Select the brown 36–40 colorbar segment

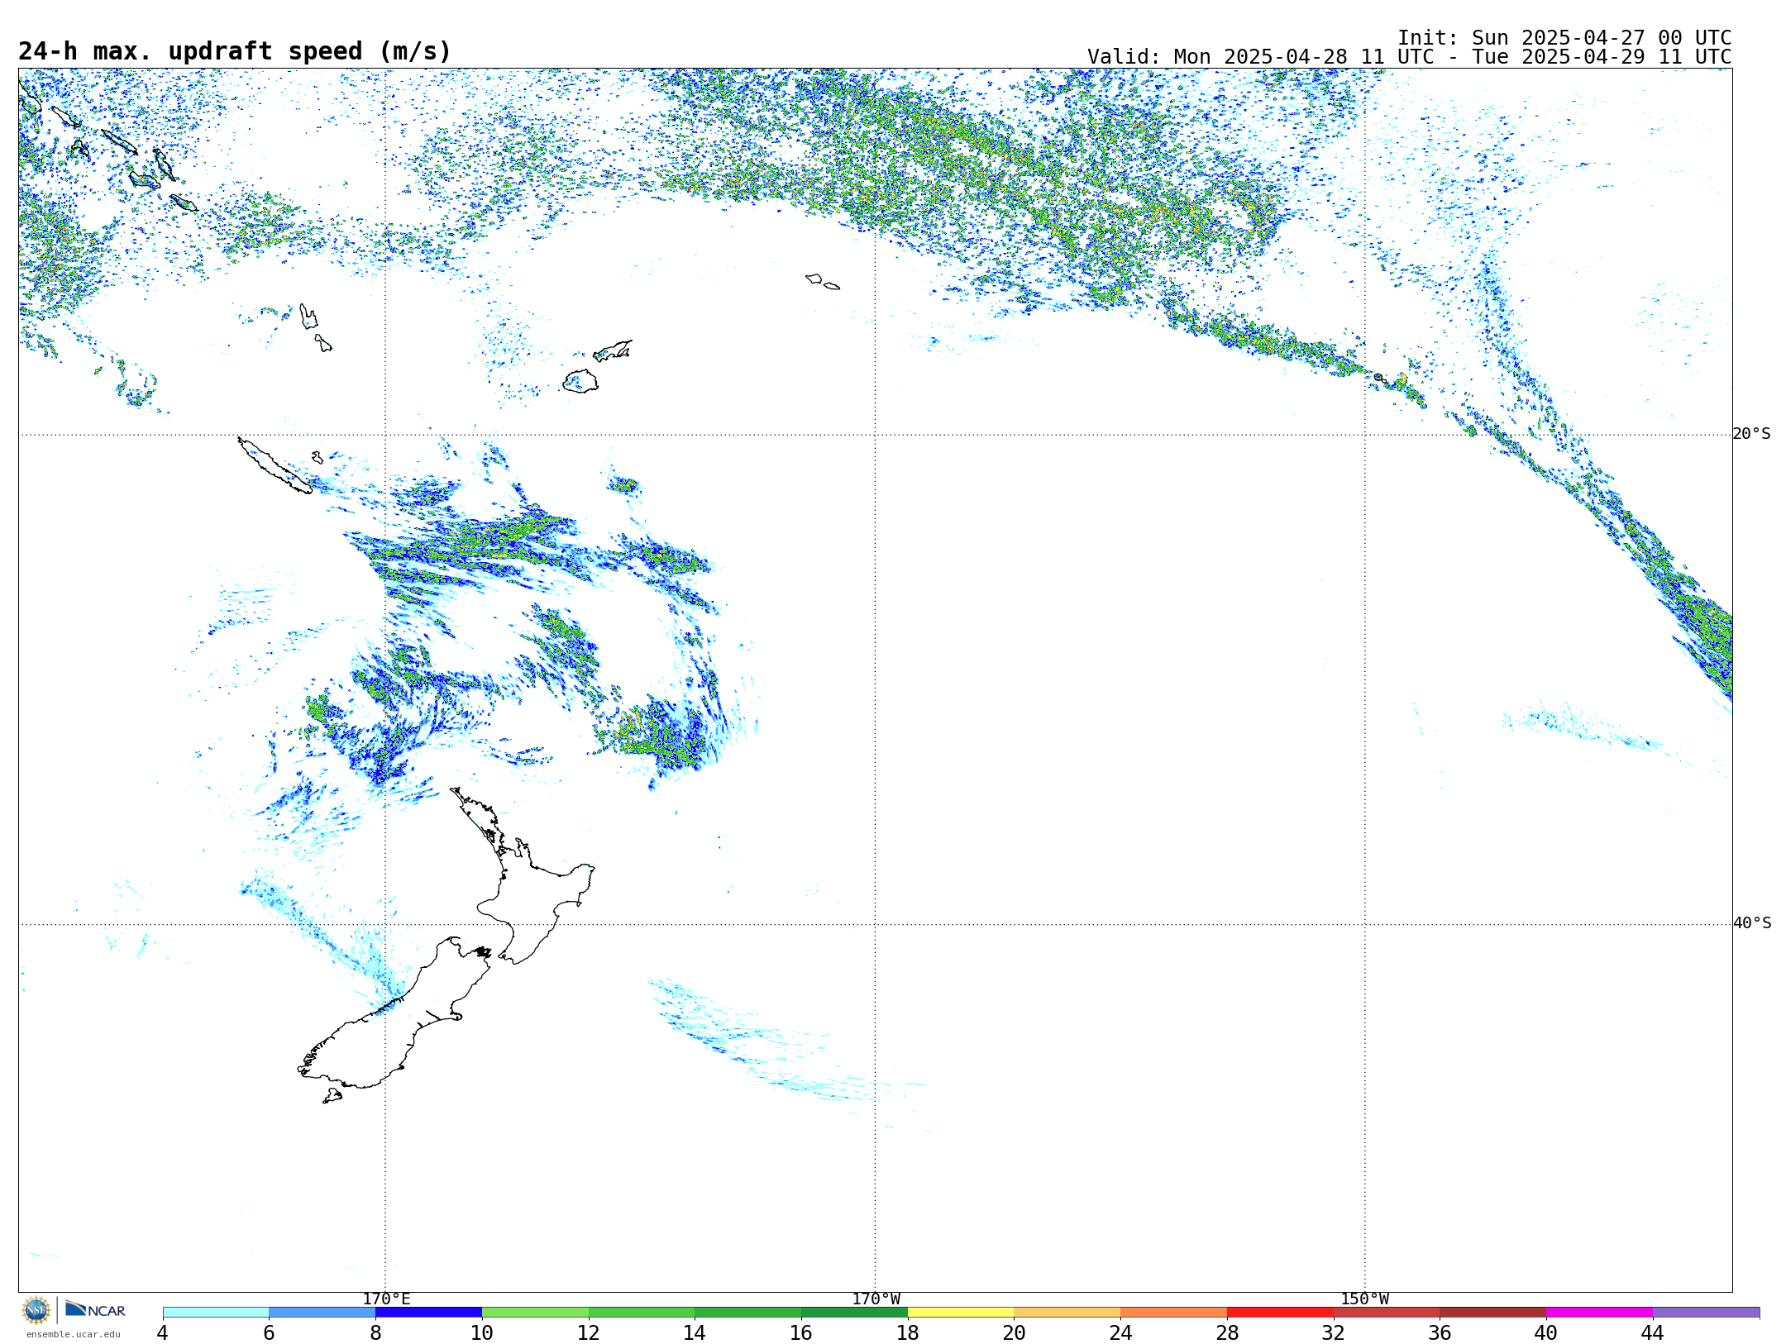[x=1493, y=1312]
